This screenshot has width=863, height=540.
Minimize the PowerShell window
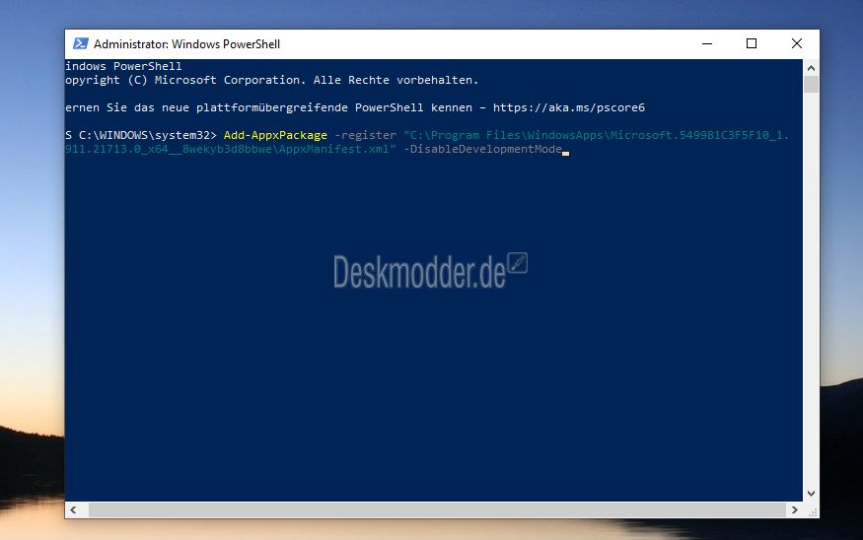click(707, 44)
